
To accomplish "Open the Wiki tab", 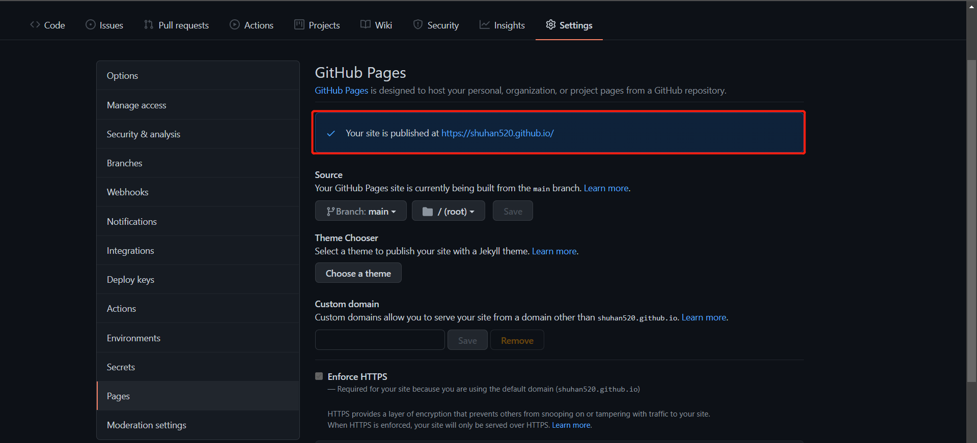I will (x=376, y=25).
